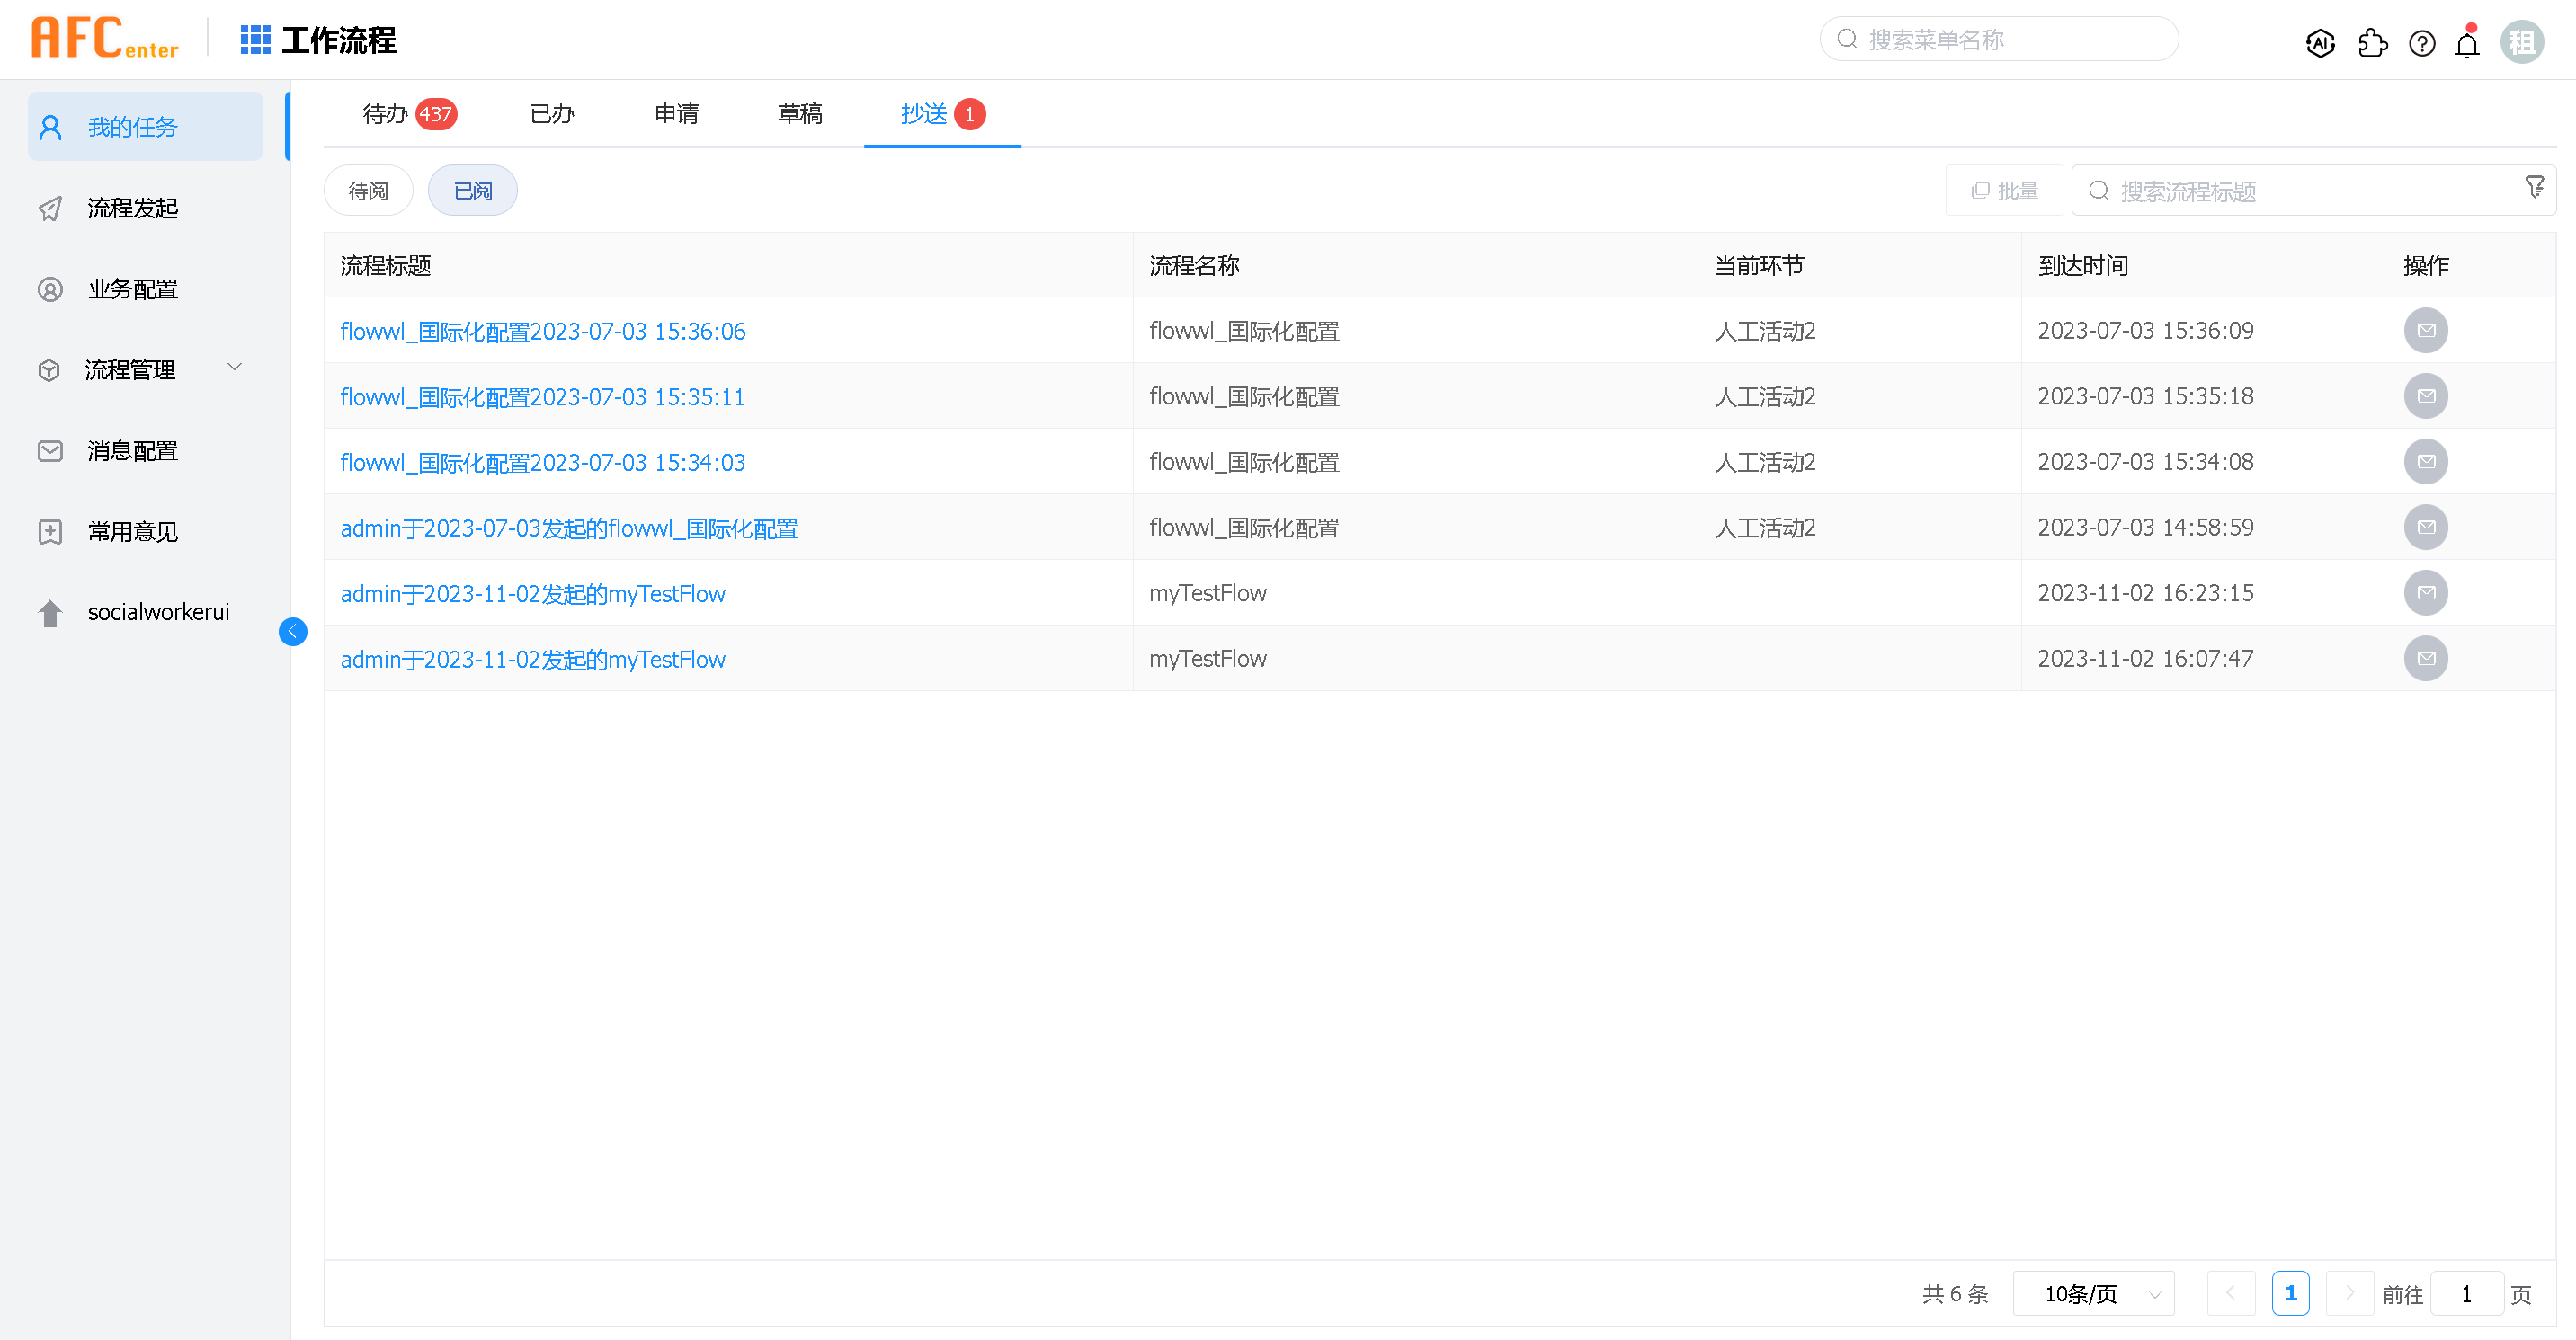Open the app grid icon beside 工作流程

pos(255,40)
